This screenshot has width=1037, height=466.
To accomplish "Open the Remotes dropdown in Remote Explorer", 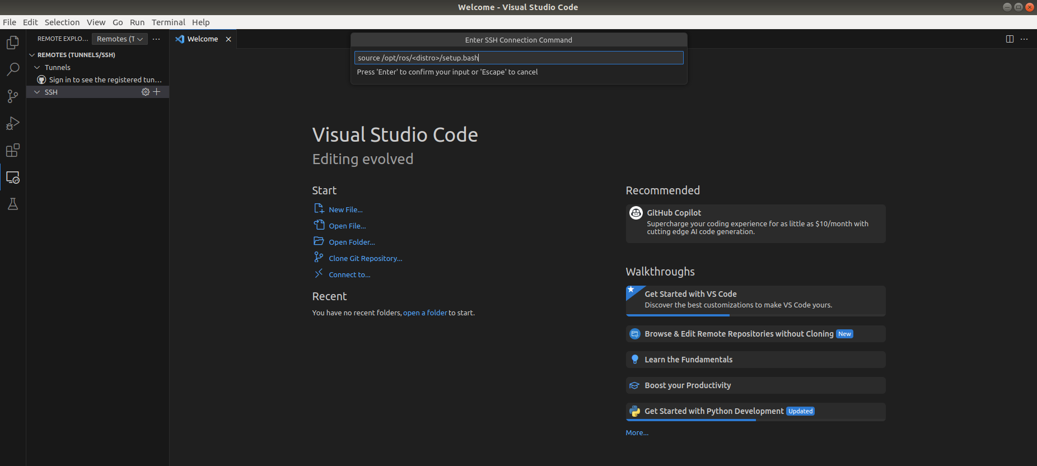I will pyautogui.click(x=120, y=39).
